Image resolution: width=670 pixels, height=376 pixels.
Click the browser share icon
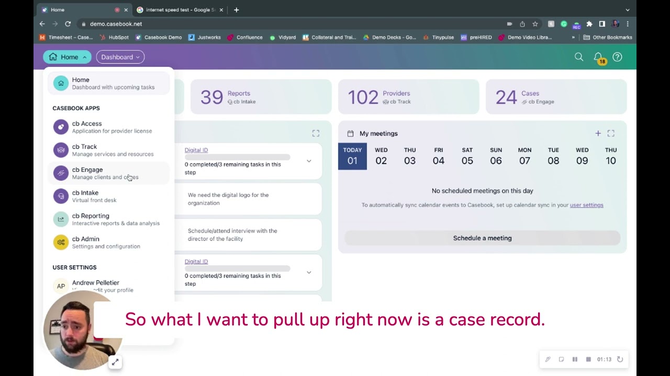(x=522, y=23)
